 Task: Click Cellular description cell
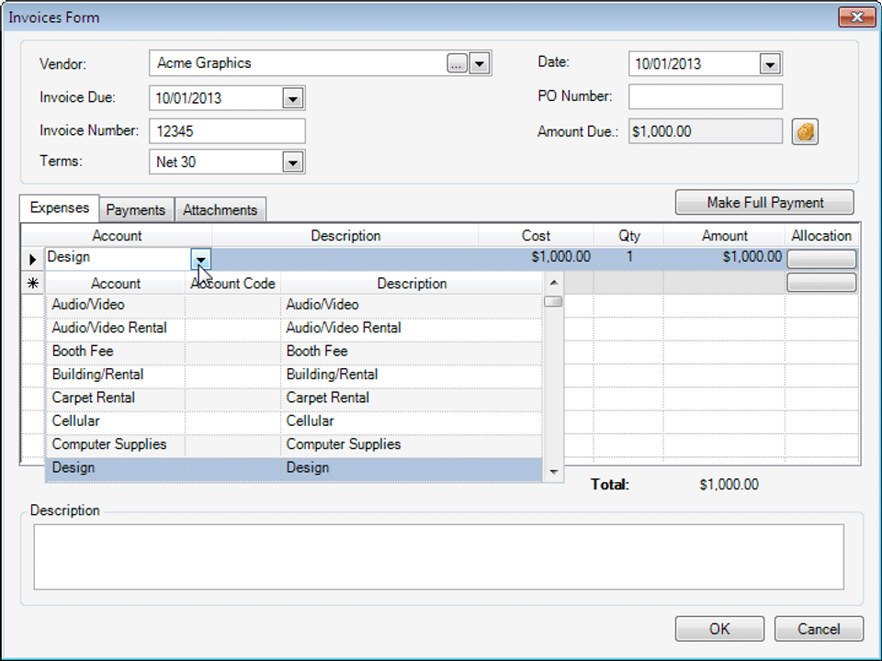(412, 421)
